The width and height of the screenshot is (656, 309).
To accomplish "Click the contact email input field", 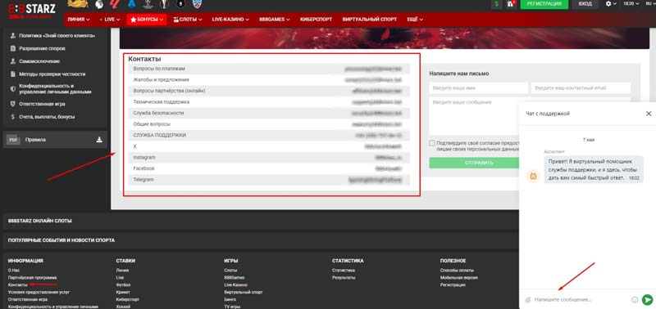I will [581, 88].
